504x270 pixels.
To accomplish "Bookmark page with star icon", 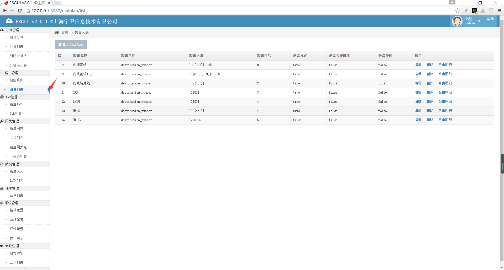I will 458,11.
